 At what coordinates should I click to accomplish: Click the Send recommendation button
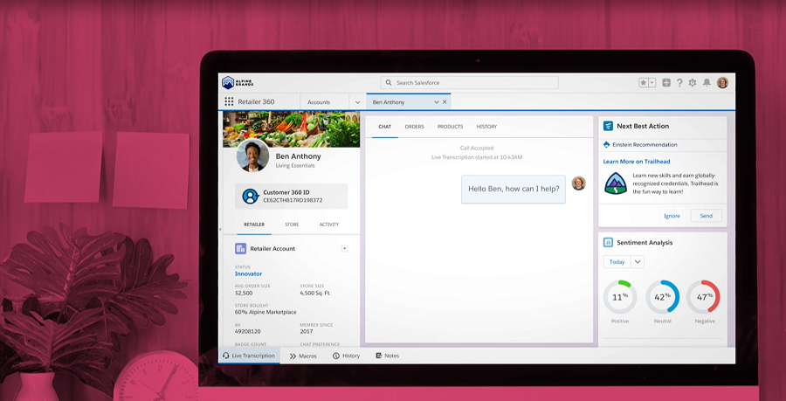click(706, 216)
